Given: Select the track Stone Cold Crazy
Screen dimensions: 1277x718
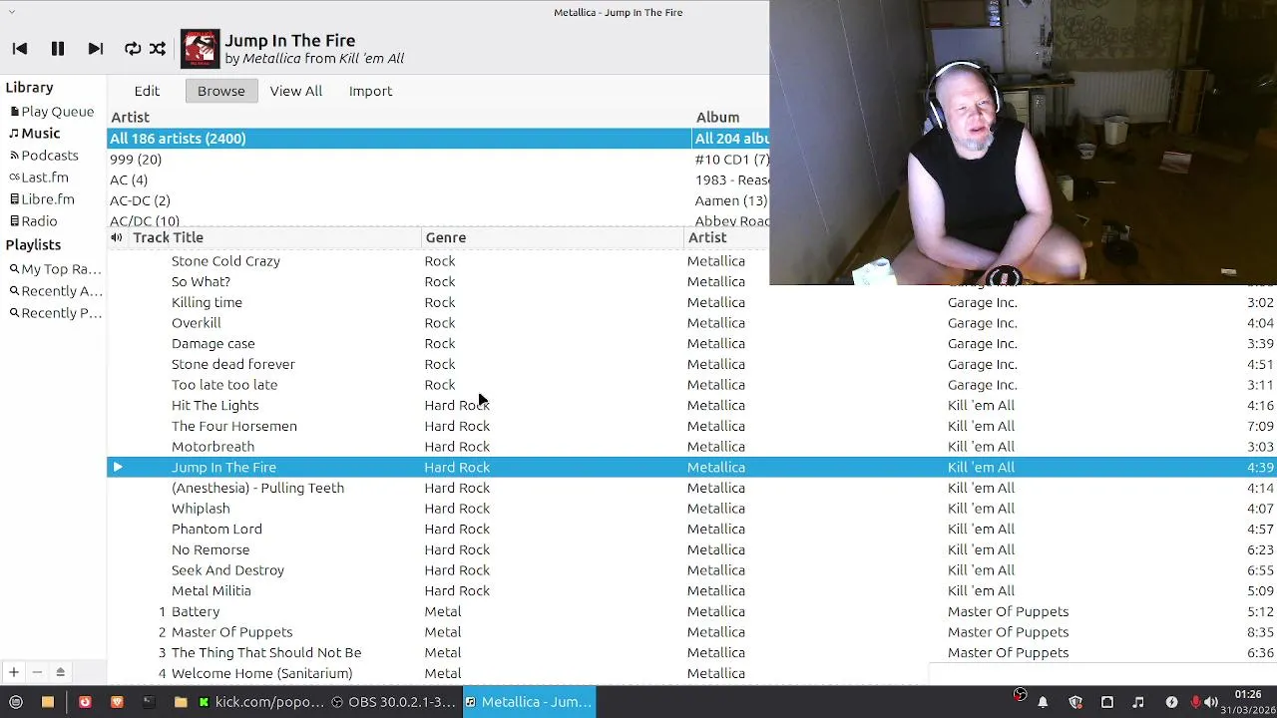Looking at the screenshot, I should (x=225, y=261).
